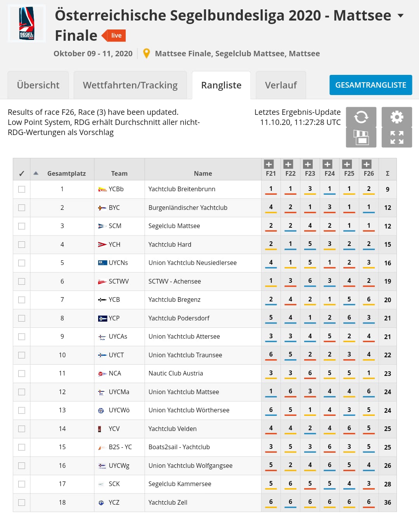
Task: Click Yachtclub Zell's F23 result
Action: (x=310, y=502)
